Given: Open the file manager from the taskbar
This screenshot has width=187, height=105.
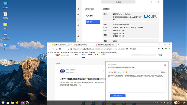Looking at the screenshot, I should point(12,103).
